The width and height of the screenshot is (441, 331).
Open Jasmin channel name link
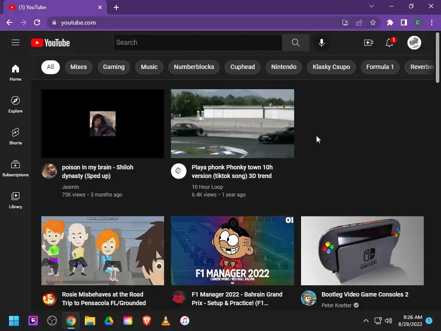tap(70, 187)
